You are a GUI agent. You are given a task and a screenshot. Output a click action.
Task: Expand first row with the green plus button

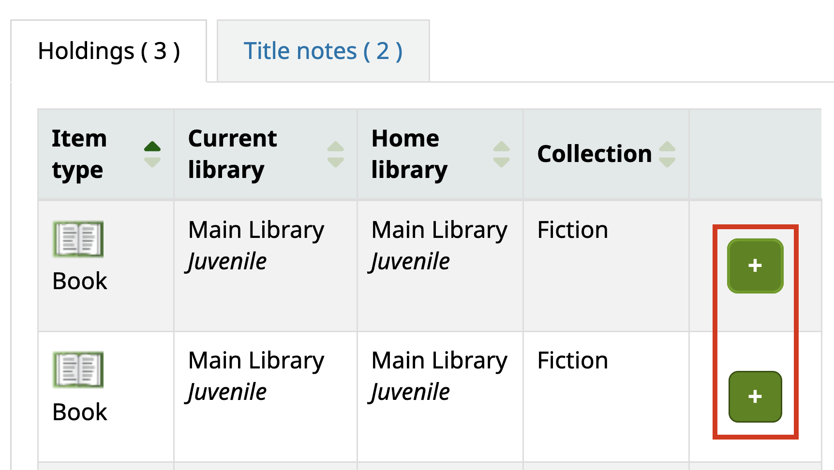point(755,265)
